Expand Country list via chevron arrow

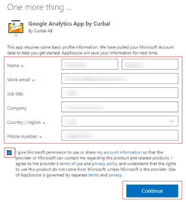tap(172, 121)
